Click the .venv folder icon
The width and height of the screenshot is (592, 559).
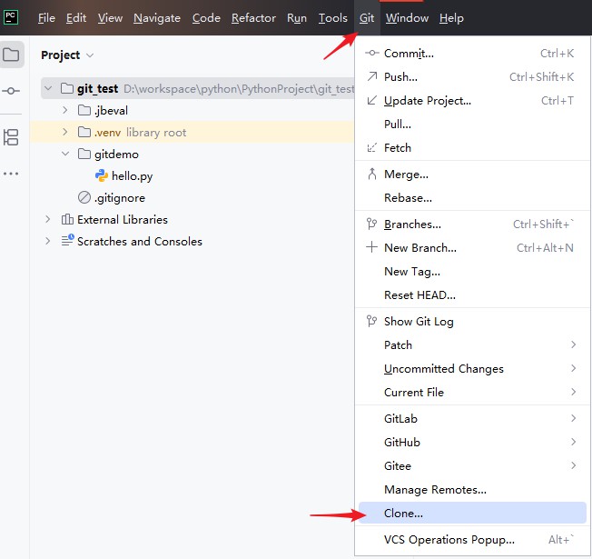click(x=84, y=132)
